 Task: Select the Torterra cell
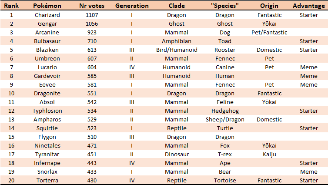click(47, 180)
